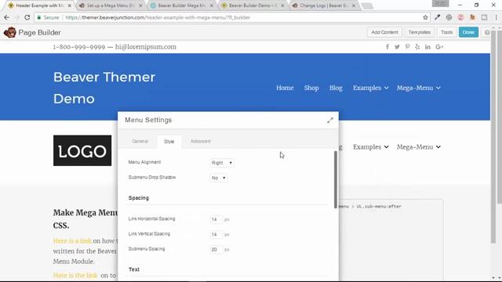
Task: Switch to the Advanced settings tab
Action: [x=201, y=141]
